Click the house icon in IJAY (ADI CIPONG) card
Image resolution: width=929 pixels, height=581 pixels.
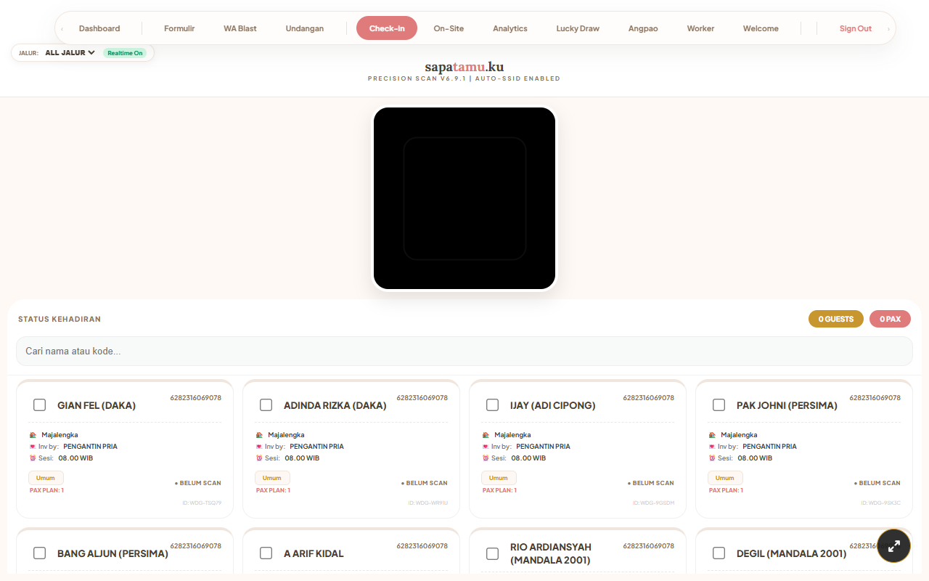point(486,435)
